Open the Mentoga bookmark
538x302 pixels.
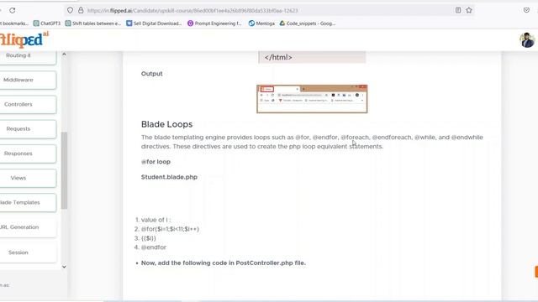pos(261,23)
